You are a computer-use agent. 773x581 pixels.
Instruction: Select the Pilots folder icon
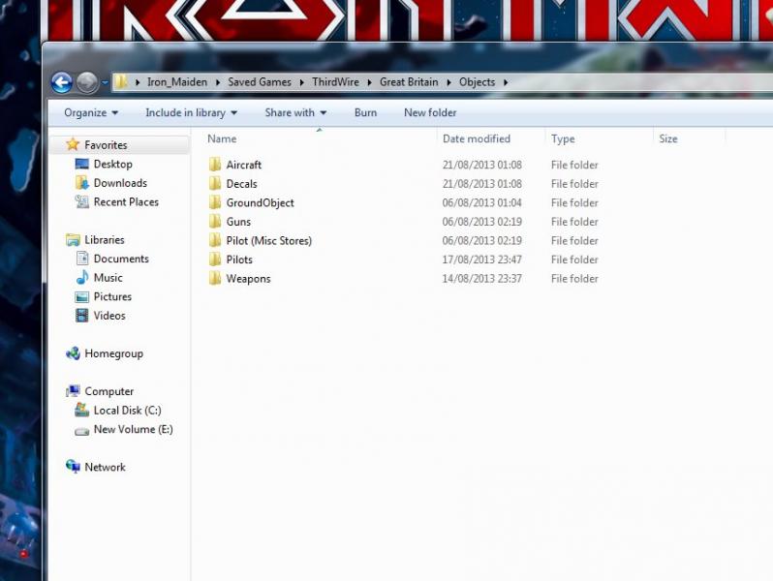(x=214, y=260)
